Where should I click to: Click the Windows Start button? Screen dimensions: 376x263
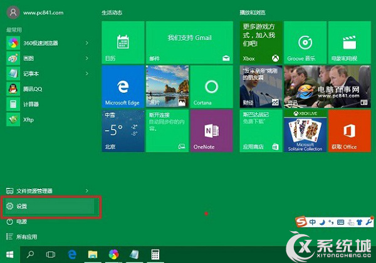pyautogui.click(x=10, y=255)
